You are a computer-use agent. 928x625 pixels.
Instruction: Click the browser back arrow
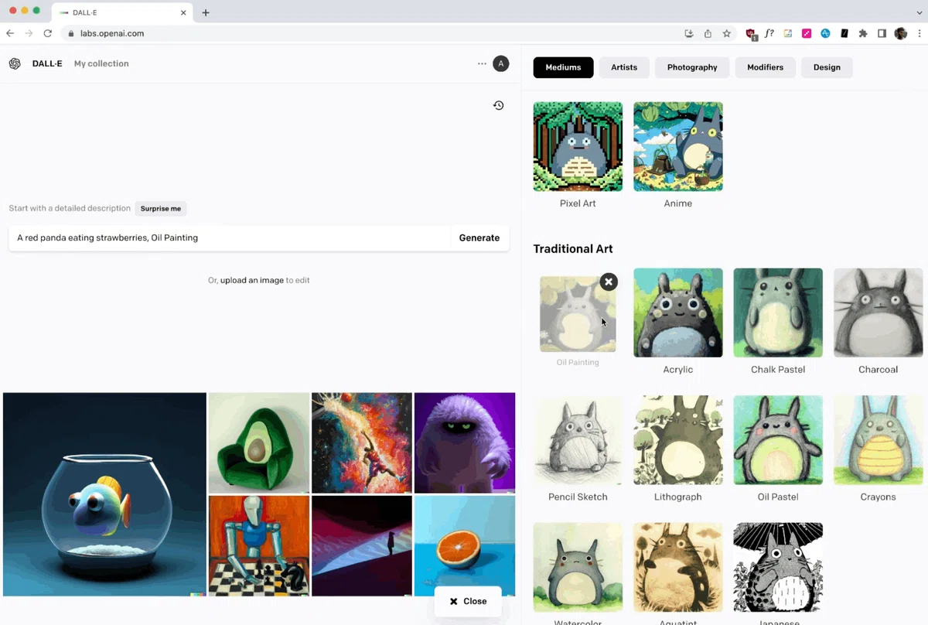click(10, 33)
